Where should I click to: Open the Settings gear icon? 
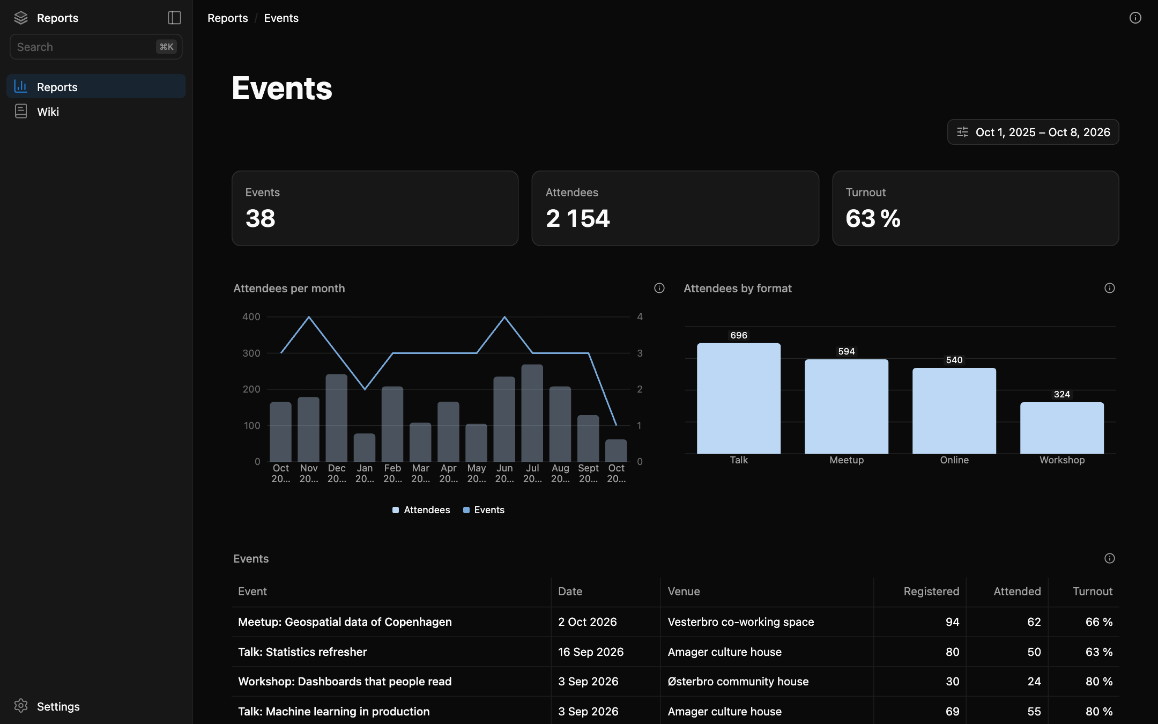pos(21,706)
